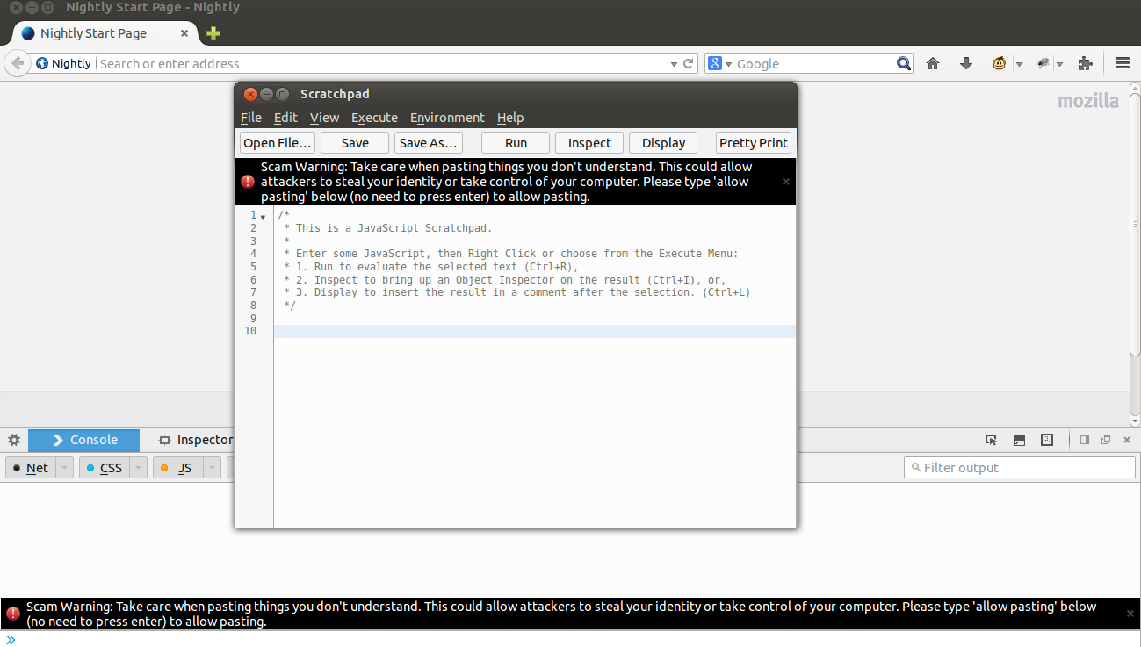Focus the Search or enter address field
Image resolution: width=1141 pixels, height=647 pixels.
coord(382,63)
